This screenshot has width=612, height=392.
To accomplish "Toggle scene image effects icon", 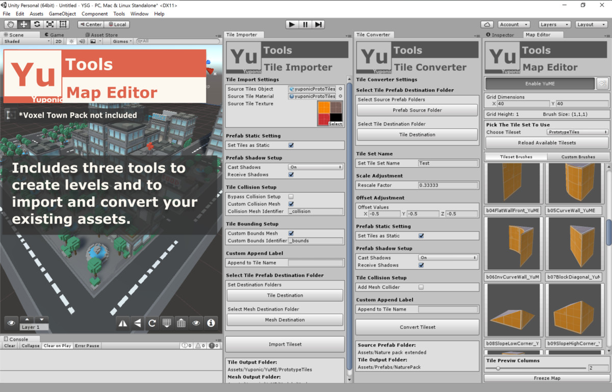I will (93, 41).
